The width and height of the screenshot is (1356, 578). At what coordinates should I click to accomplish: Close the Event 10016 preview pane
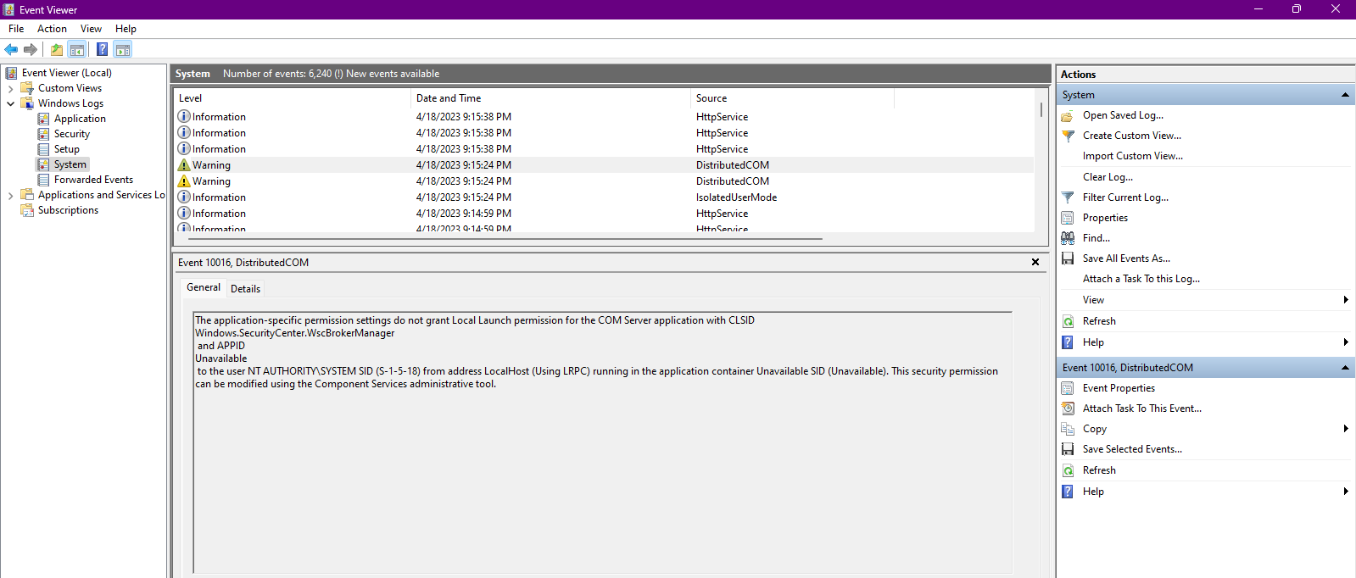click(1035, 263)
